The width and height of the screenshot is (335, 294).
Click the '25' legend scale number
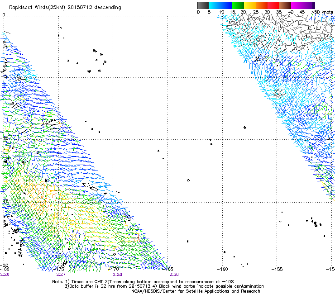click(x=256, y=12)
